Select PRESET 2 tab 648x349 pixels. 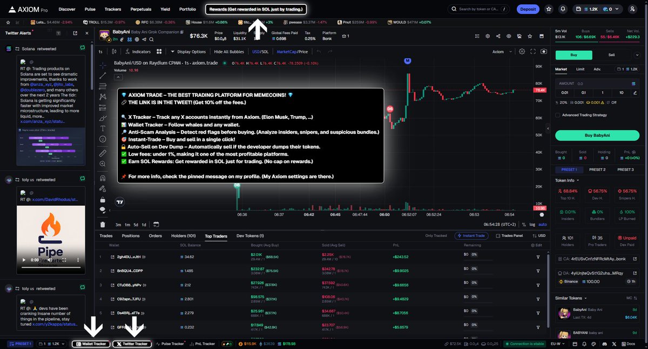597,170
